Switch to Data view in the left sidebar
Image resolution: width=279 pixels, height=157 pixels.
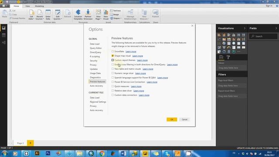click(x=4, y=35)
